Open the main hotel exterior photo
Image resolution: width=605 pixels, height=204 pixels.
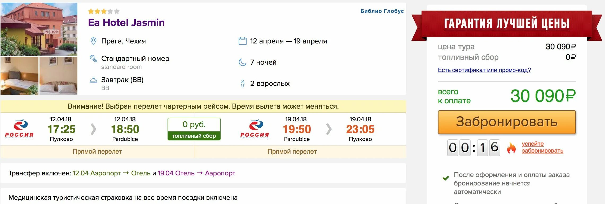[39, 29]
